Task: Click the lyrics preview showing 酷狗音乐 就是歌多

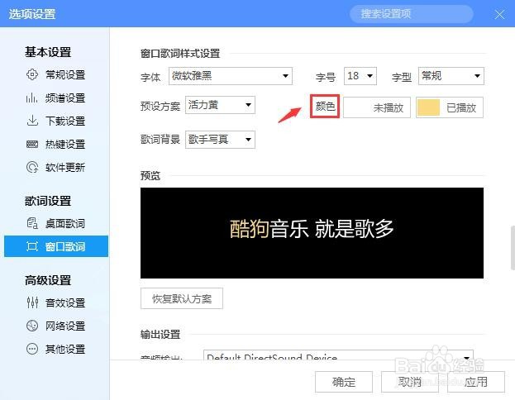Action: pyautogui.click(x=312, y=233)
